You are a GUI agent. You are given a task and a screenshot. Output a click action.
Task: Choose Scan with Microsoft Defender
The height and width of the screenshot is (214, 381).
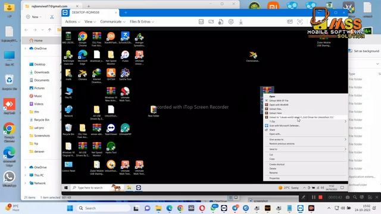(x=305, y=125)
